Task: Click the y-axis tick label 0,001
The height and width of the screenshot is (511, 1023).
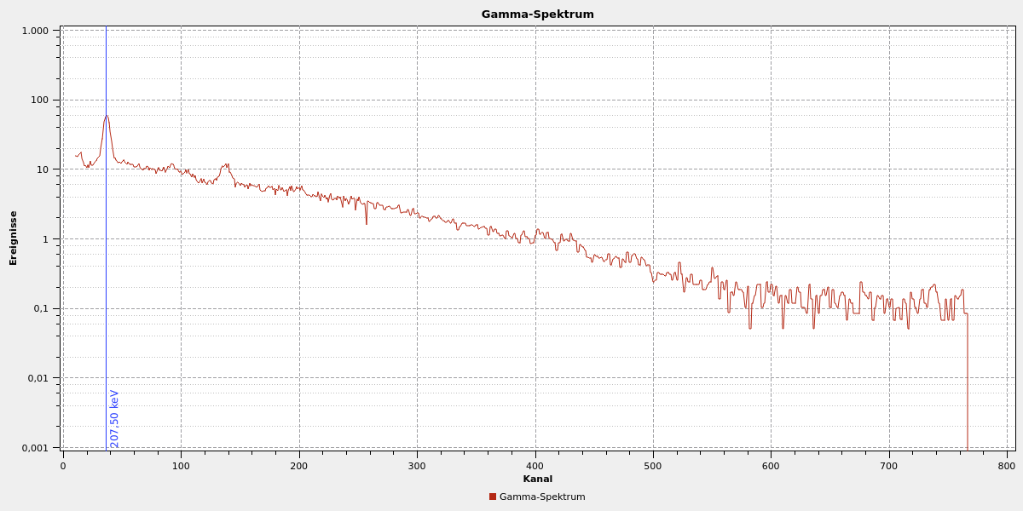Action: point(36,448)
